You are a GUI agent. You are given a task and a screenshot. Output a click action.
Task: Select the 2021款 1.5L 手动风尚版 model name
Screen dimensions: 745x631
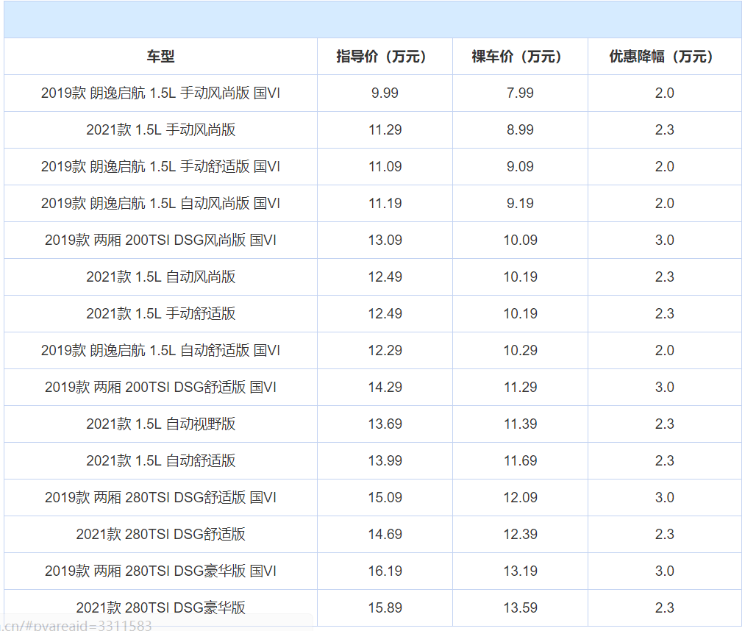pos(160,129)
